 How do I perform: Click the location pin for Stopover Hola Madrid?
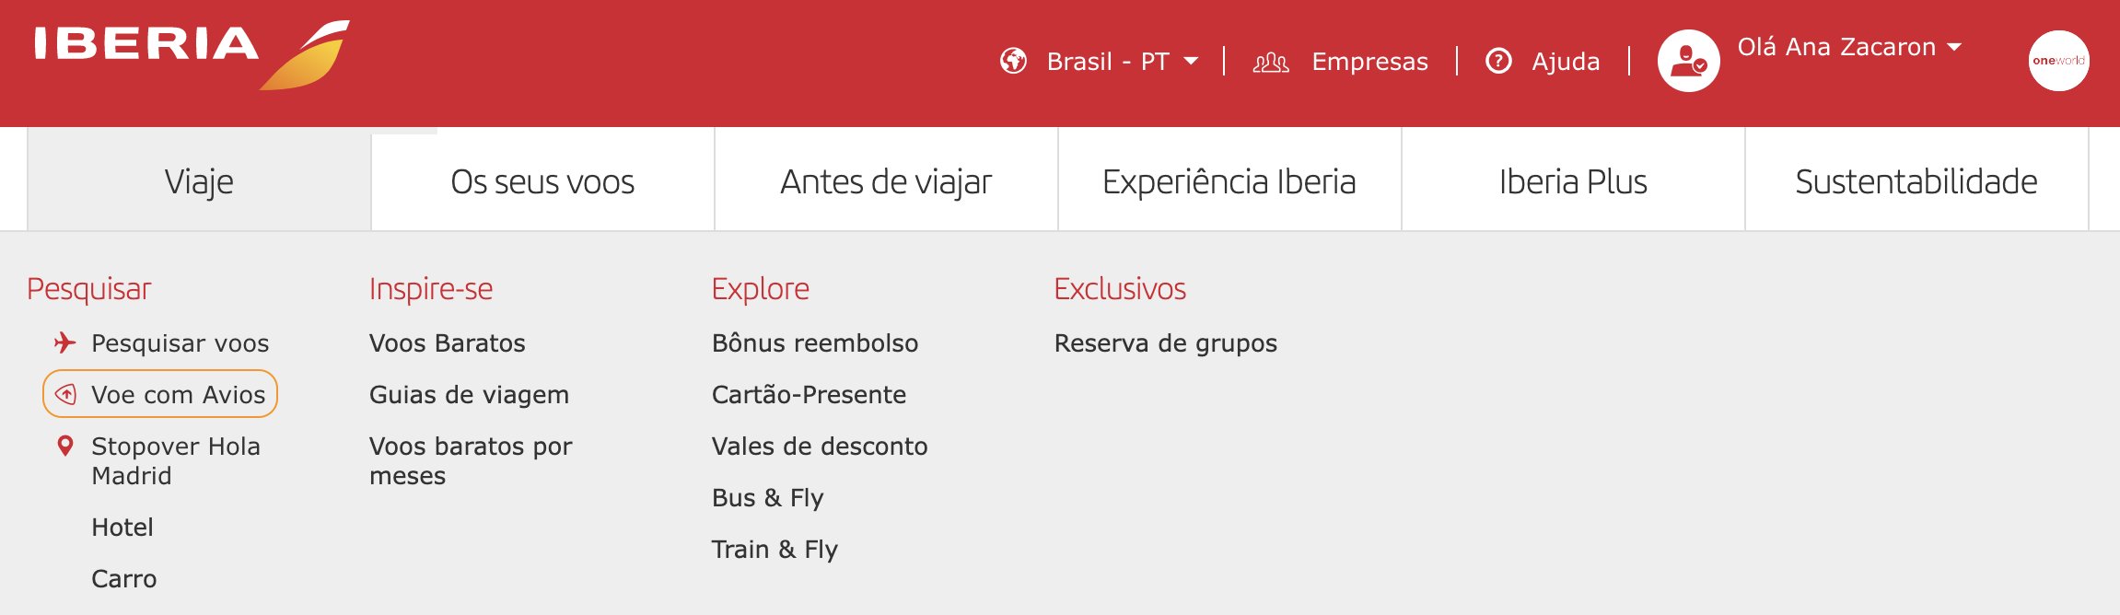click(x=64, y=447)
